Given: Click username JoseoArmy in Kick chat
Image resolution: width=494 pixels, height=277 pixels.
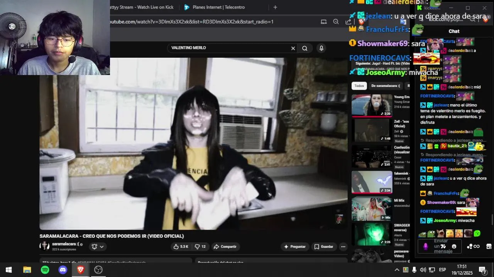Looking at the screenshot, I should pyautogui.click(x=445, y=221).
